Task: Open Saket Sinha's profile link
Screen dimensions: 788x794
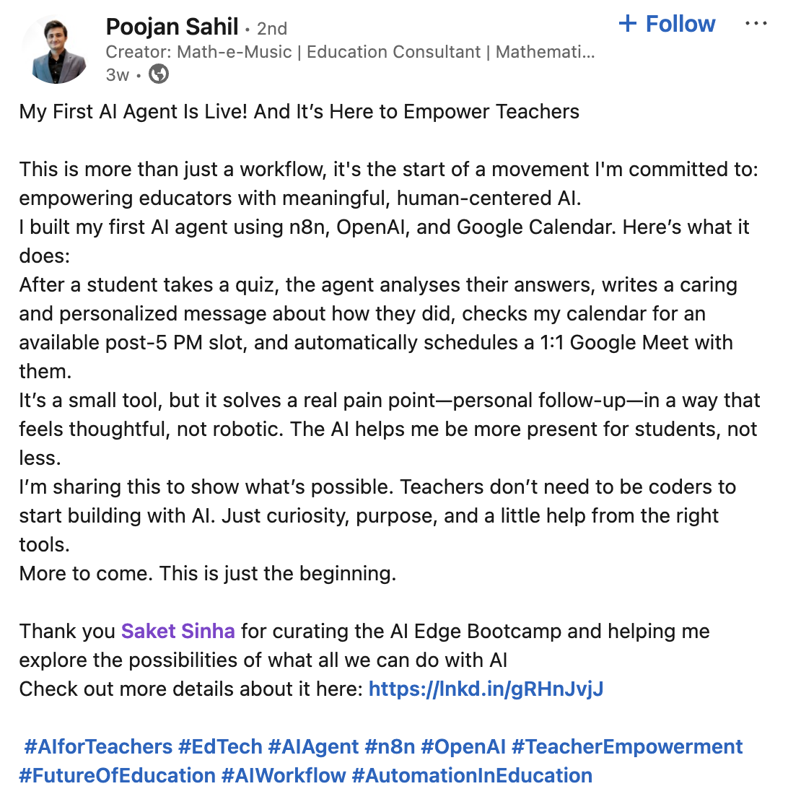Action: point(178,631)
